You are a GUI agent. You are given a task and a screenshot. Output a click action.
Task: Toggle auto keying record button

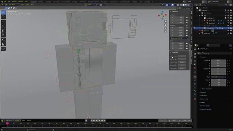click(86, 121)
